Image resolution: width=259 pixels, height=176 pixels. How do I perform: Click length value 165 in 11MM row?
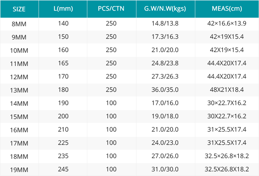point(63,63)
